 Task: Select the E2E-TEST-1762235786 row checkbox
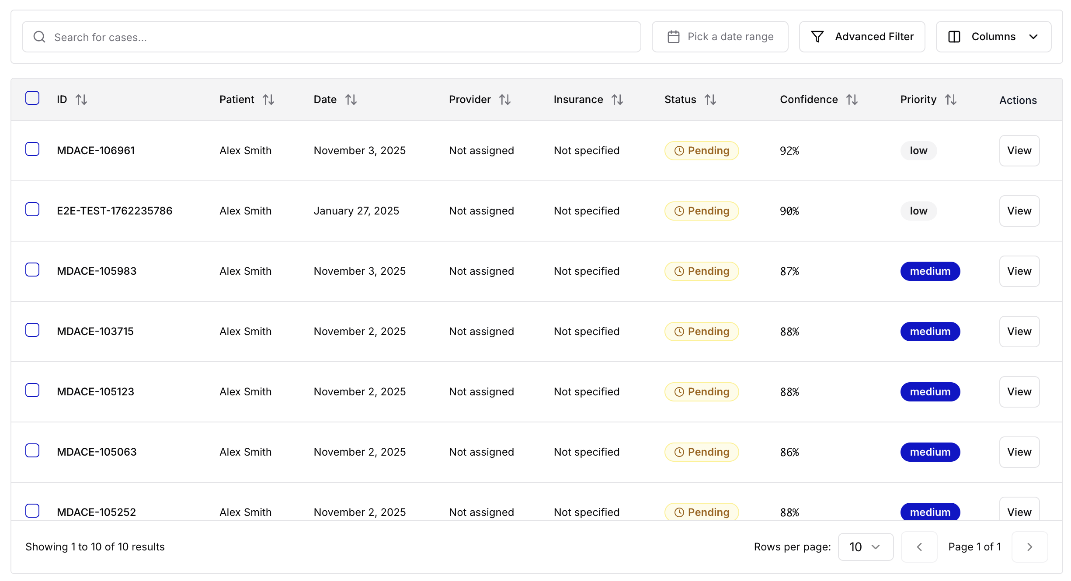[32, 209]
